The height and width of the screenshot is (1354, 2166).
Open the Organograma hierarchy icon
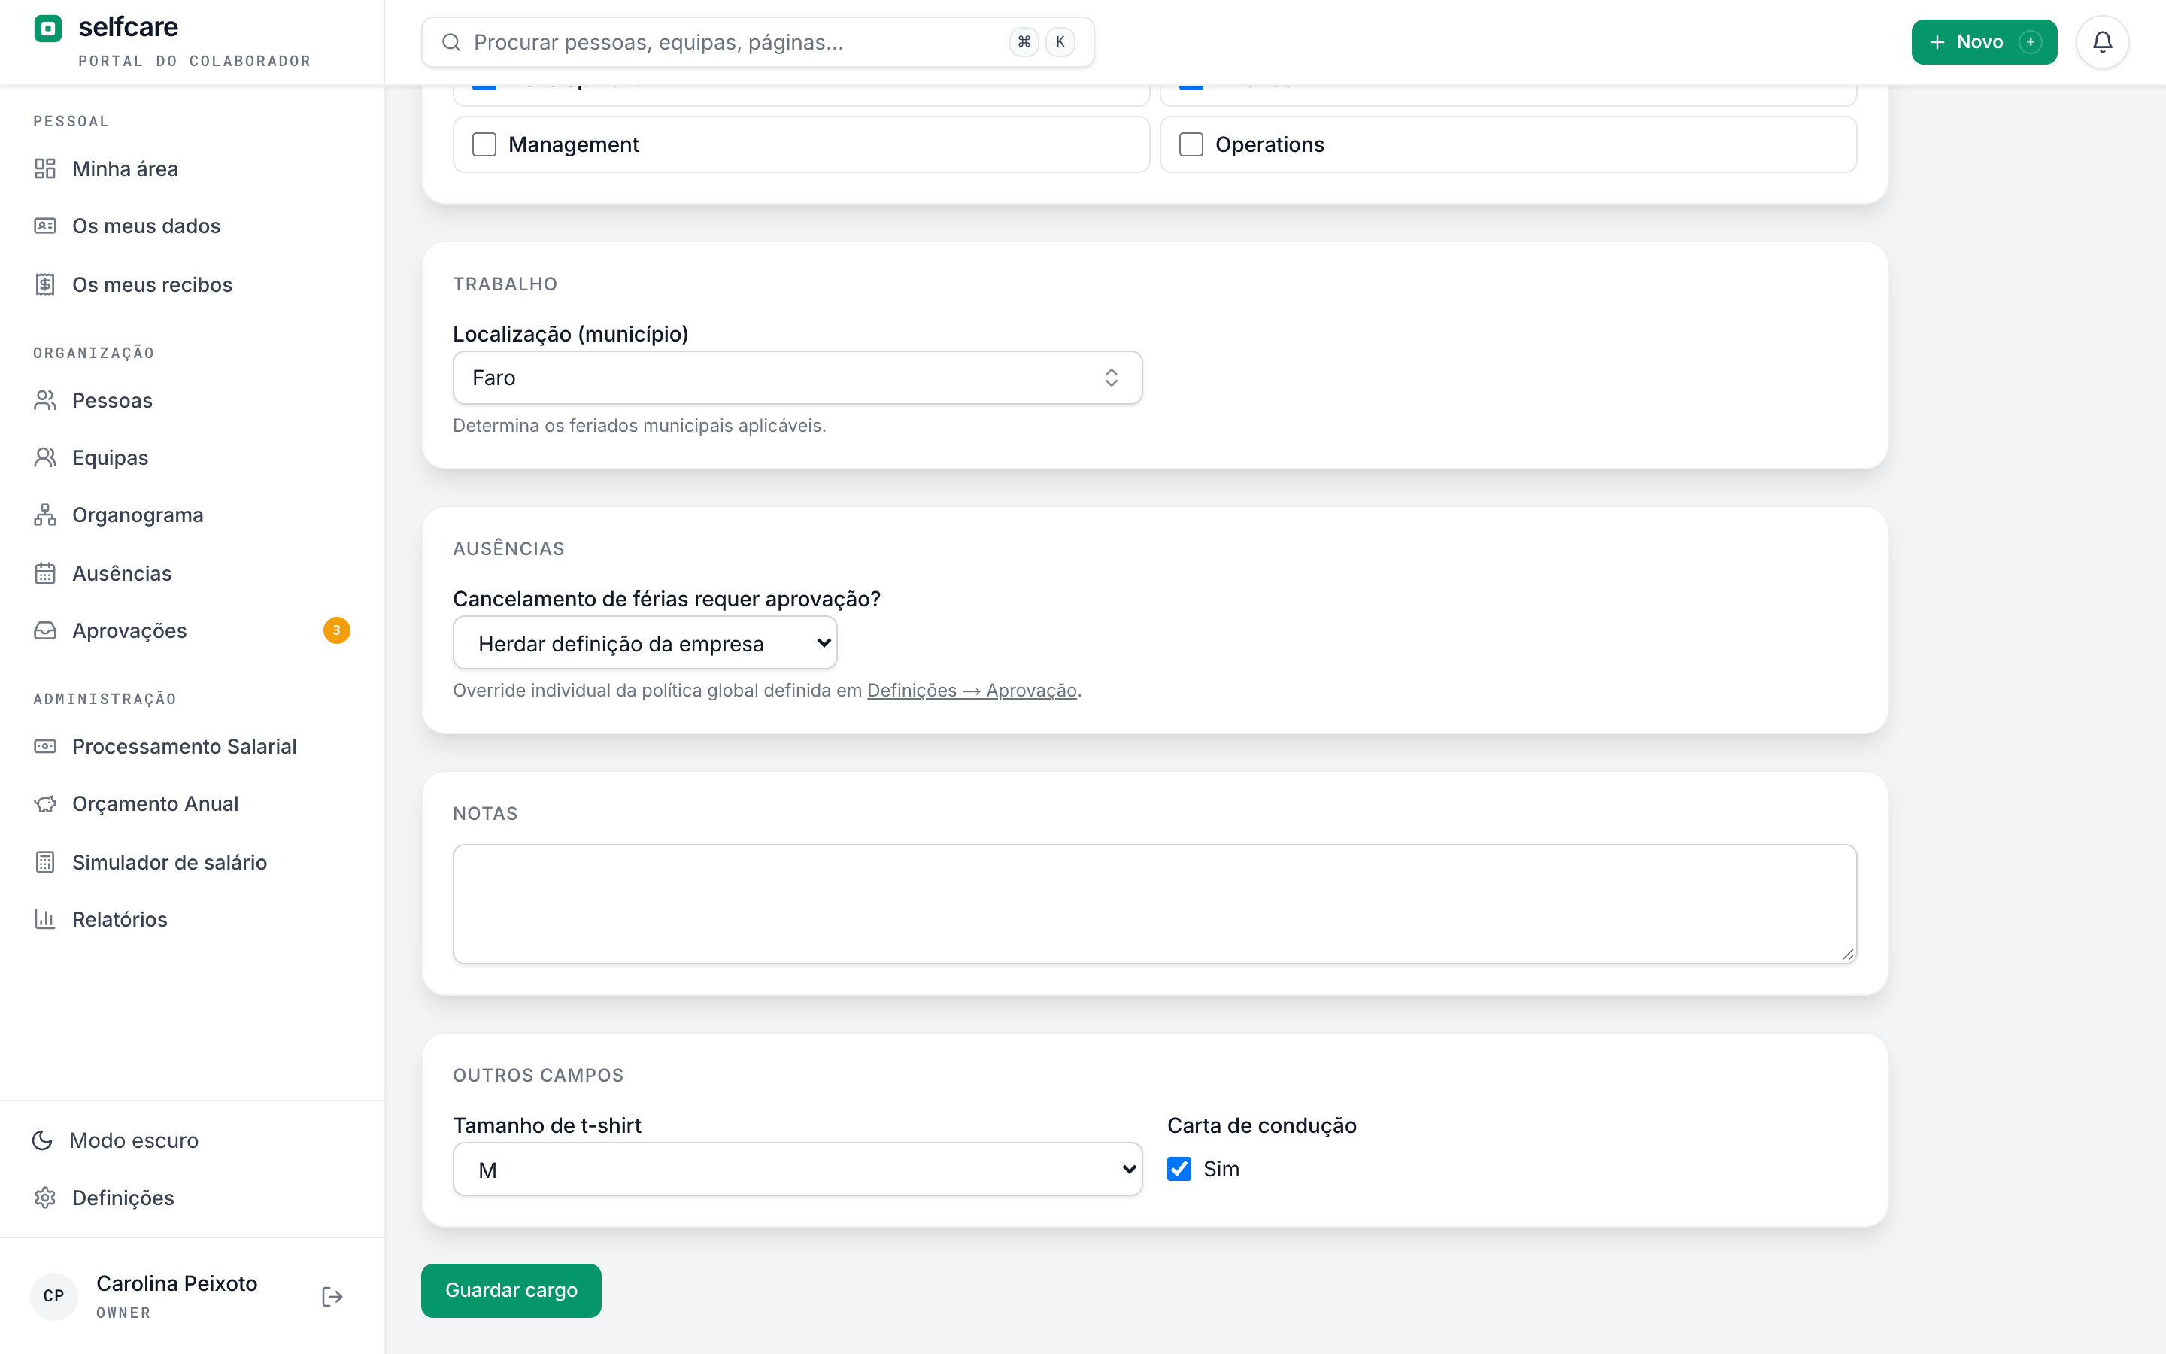click(45, 515)
